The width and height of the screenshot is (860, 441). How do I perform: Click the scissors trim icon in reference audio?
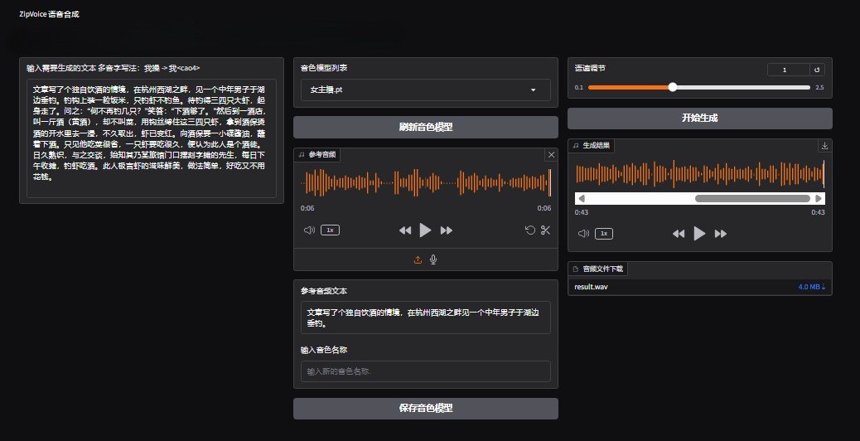click(545, 230)
